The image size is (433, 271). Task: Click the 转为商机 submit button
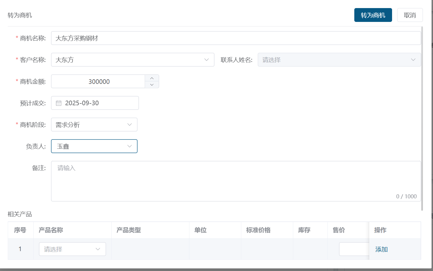pyautogui.click(x=373, y=15)
